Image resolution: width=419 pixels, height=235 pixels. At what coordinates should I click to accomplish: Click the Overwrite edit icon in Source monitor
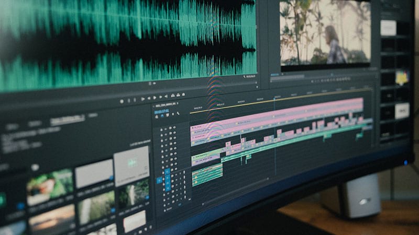[178, 95]
